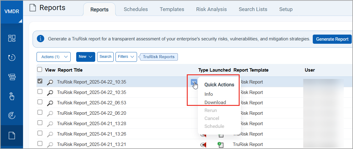Open the Filters dropdown
The image size is (353, 149).
pyautogui.click(x=126, y=57)
